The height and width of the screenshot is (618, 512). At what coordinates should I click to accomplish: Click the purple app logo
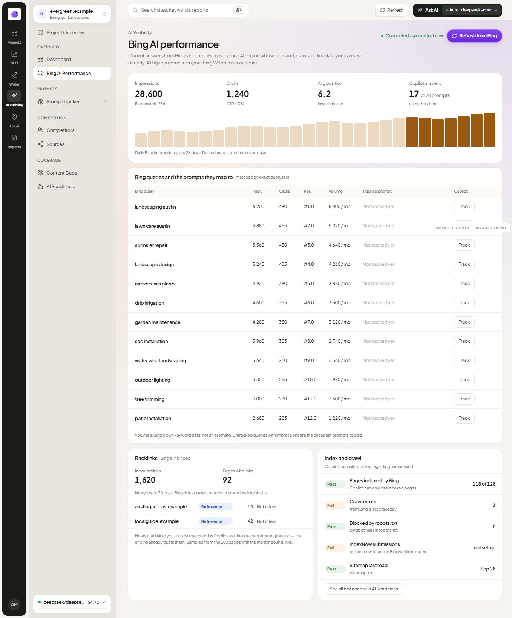(x=14, y=14)
